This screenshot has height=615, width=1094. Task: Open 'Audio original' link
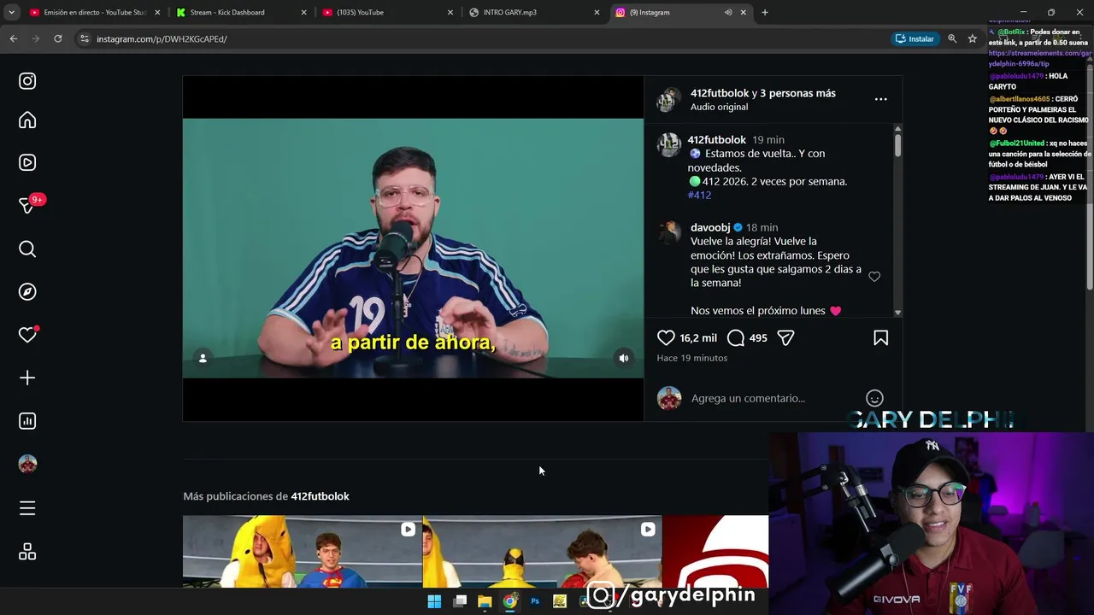point(719,107)
